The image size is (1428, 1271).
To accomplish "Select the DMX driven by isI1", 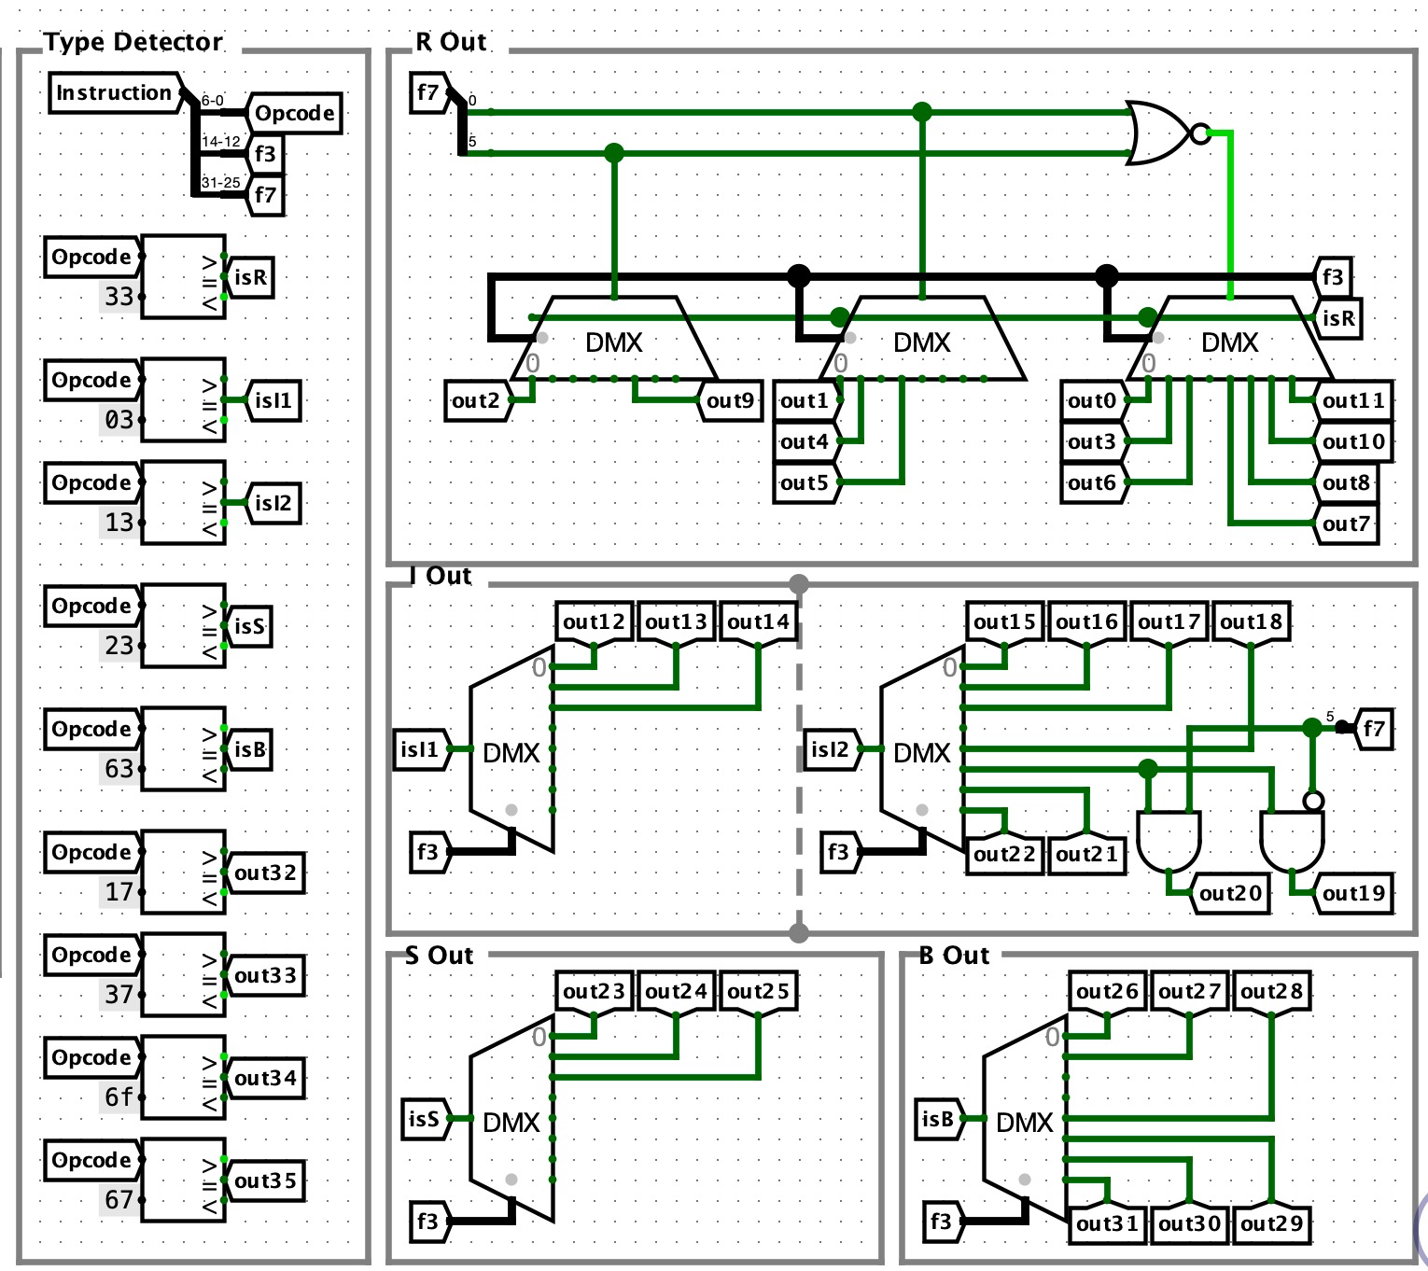I will pyautogui.click(x=511, y=749).
